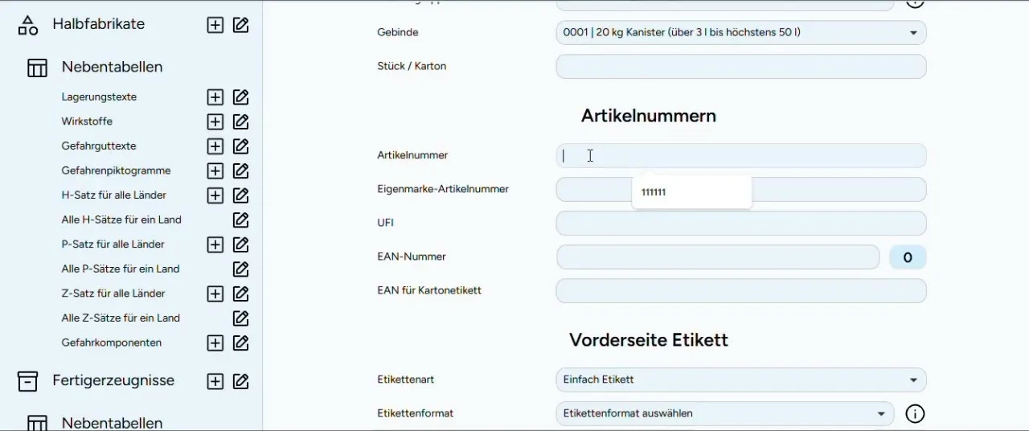
Task: Open the Etikettenart dropdown
Action: 741,380
